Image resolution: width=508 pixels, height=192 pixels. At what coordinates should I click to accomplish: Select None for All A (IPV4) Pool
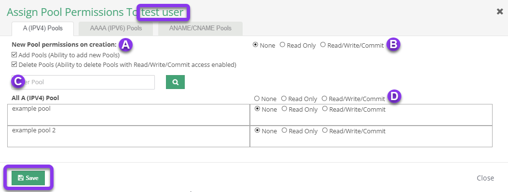257,98
